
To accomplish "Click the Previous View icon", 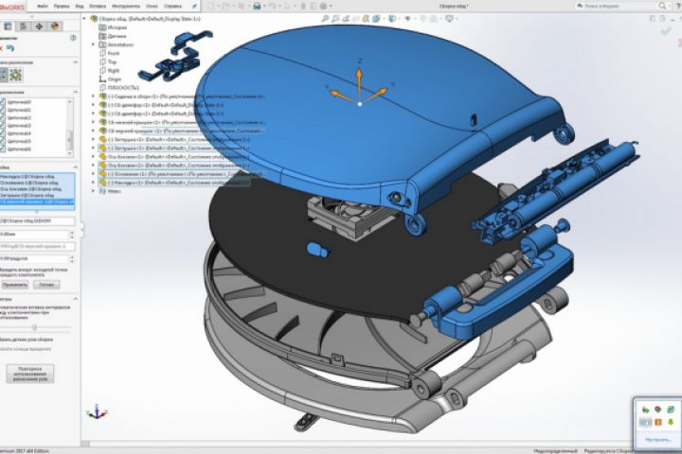I will [346, 19].
